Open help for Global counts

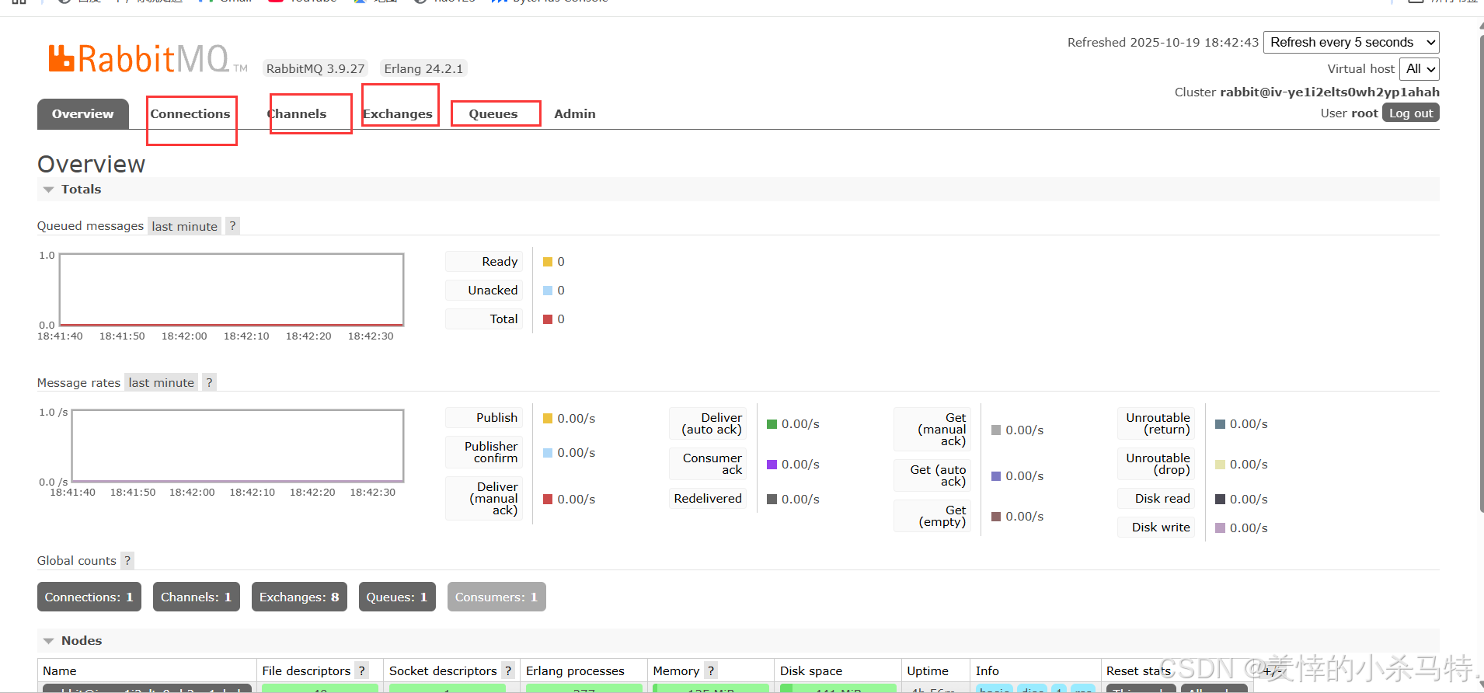(x=127, y=560)
